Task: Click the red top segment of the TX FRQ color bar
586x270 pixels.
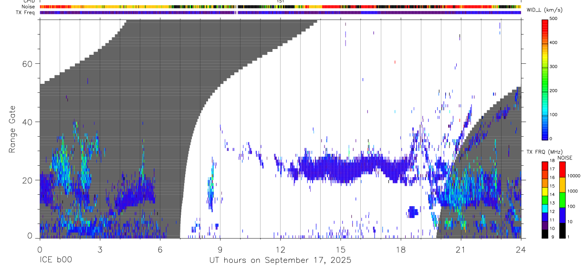Action: 545,165
